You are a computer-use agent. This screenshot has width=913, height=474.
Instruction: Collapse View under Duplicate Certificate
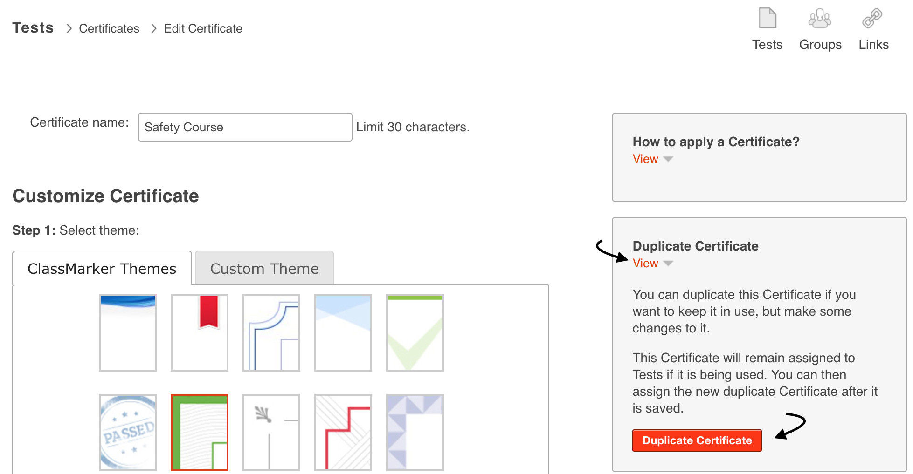[x=646, y=264]
